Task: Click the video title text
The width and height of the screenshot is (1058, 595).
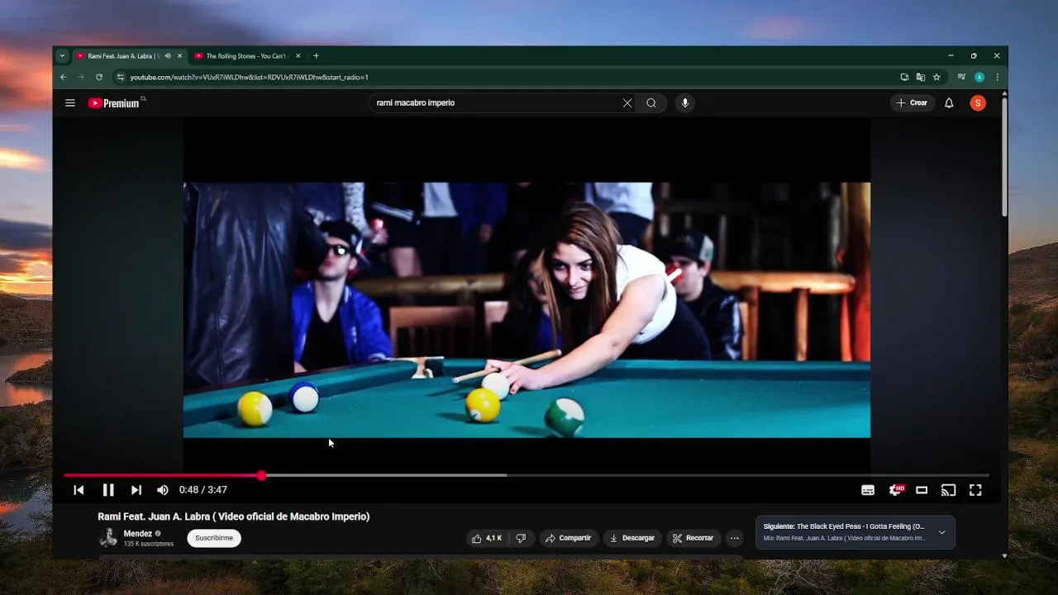Action: 234,516
